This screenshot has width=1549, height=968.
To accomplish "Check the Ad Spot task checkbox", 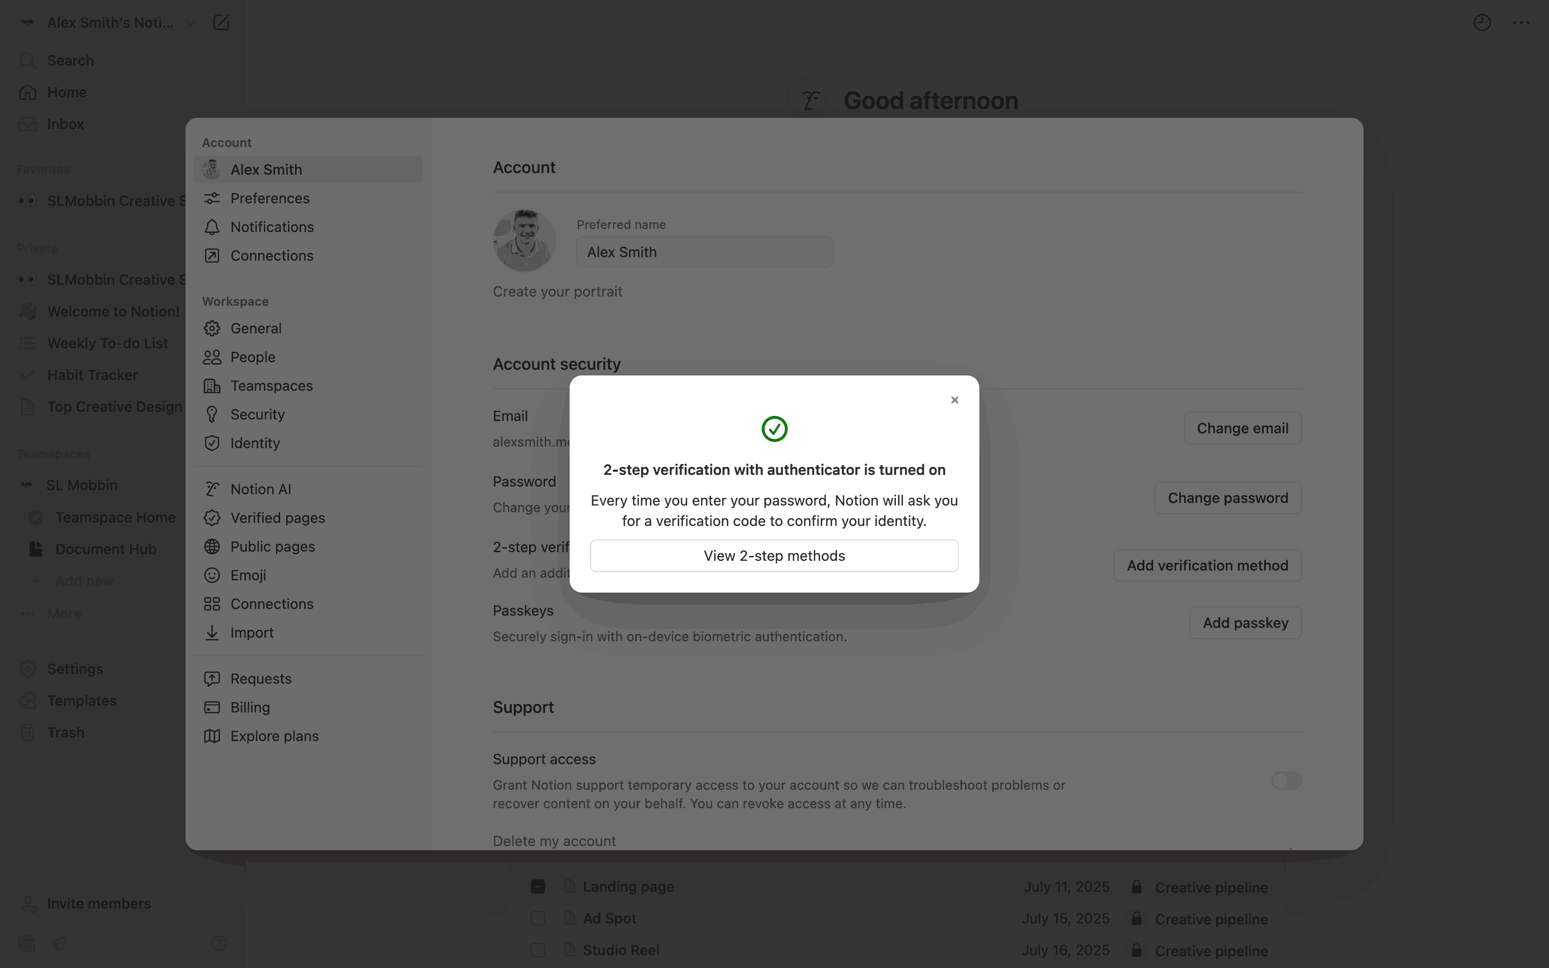I will [x=538, y=919].
